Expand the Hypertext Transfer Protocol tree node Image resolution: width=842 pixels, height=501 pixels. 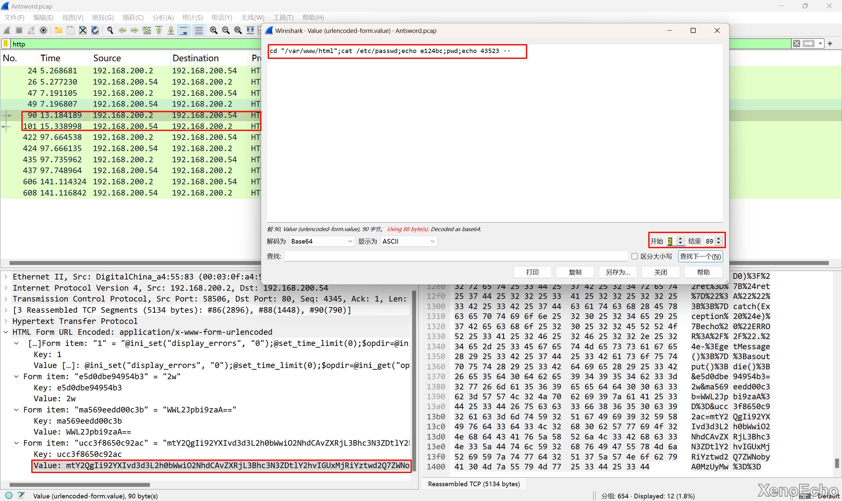click(x=6, y=321)
